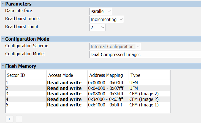Select sector 1 row in table
Viewport: 201px width, 123px height.
coord(26,83)
